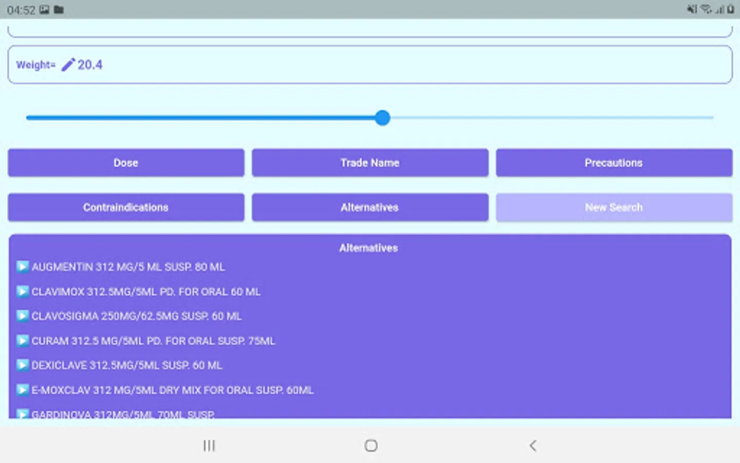Tap the mute icon in status bar
The width and height of the screenshot is (740, 463).
pos(692,9)
